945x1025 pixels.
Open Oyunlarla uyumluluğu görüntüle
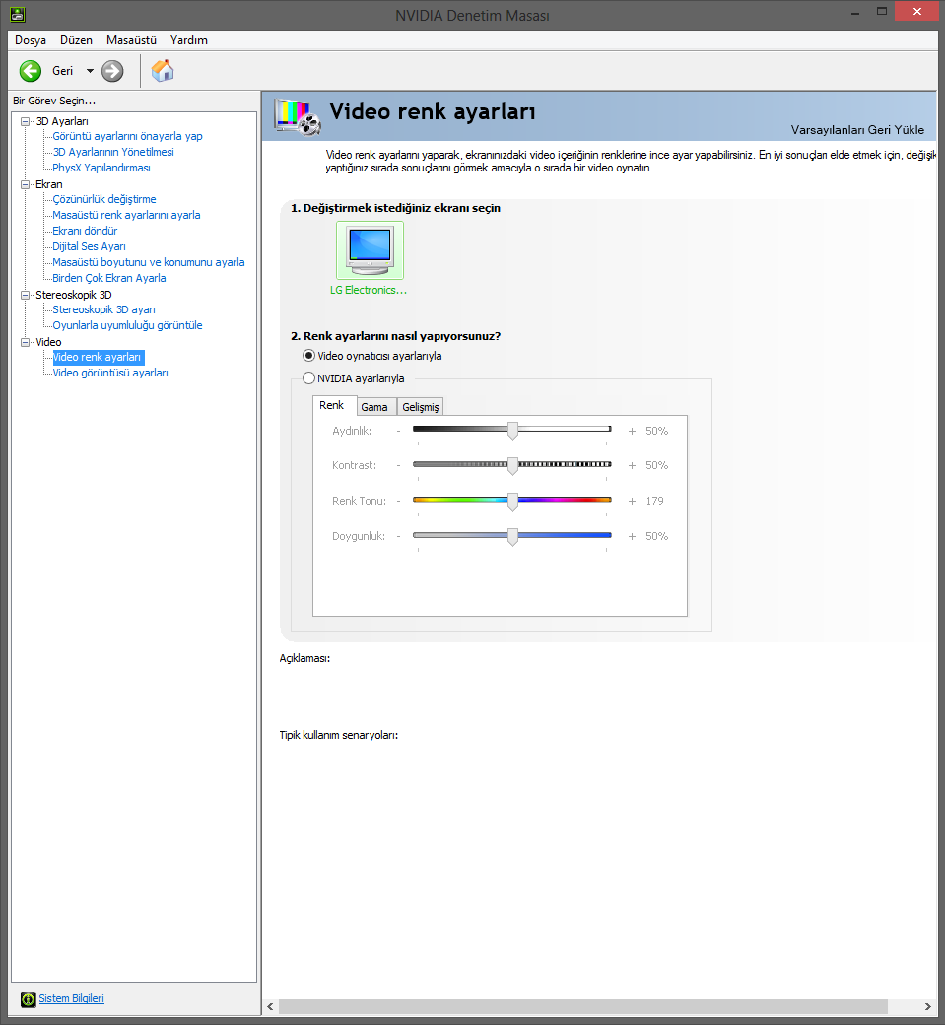[127, 325]
